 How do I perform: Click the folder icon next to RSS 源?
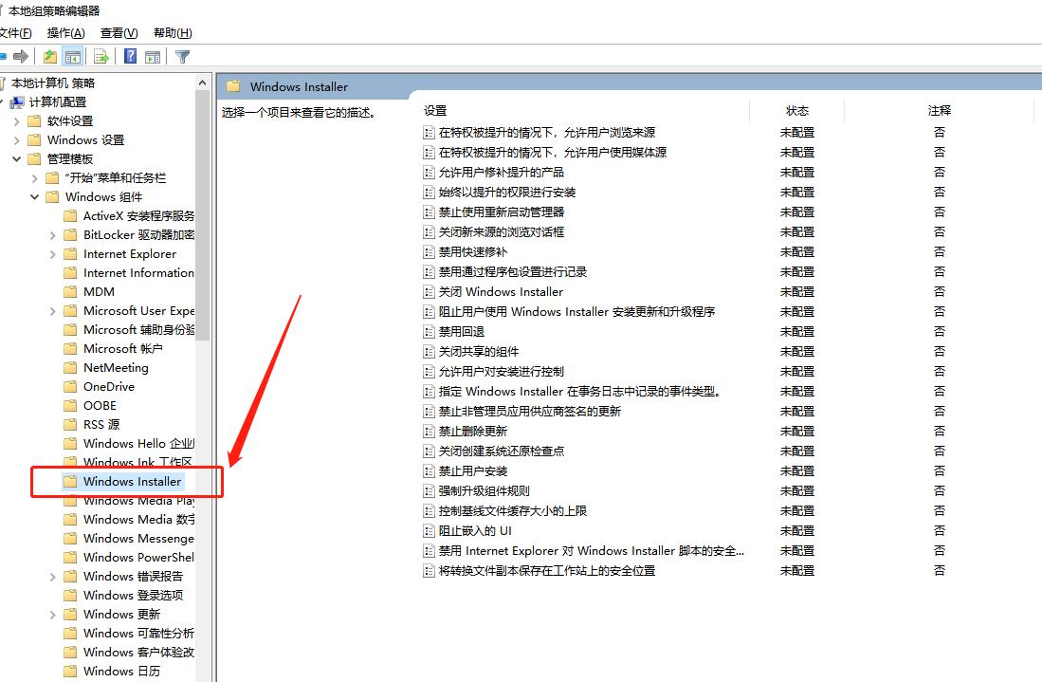click(x=70, y=425)
